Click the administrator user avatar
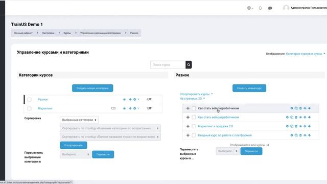Viewport: 327px width, 184px height. (286, 8)
